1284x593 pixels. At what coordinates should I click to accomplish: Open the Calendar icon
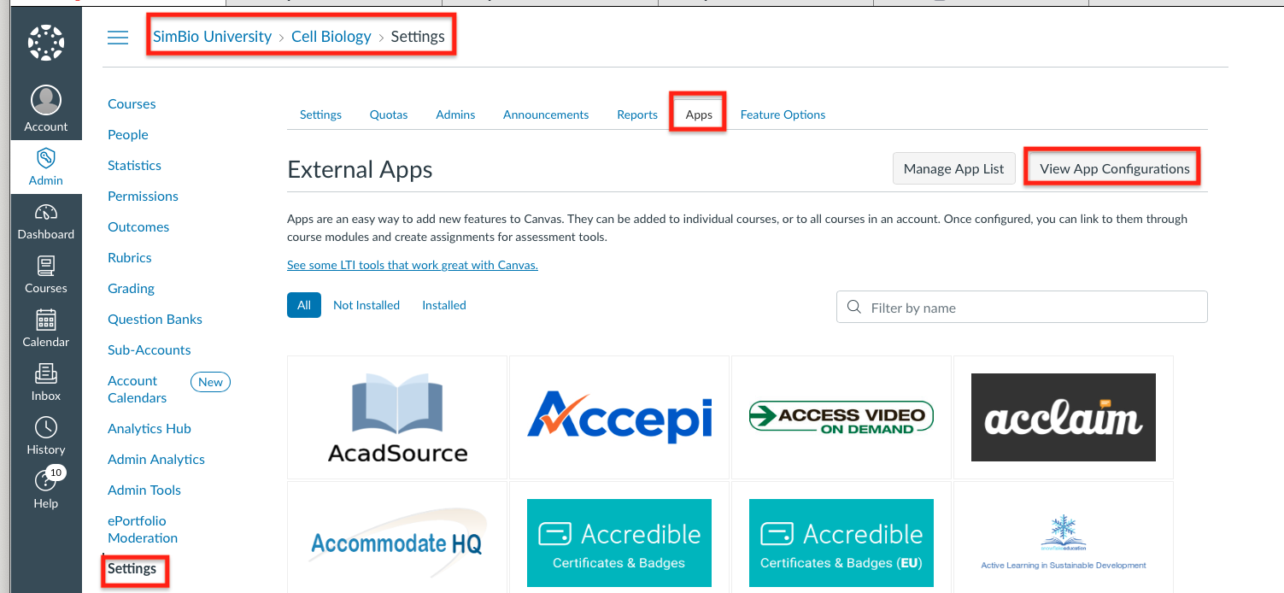click(x=46, y=320)
